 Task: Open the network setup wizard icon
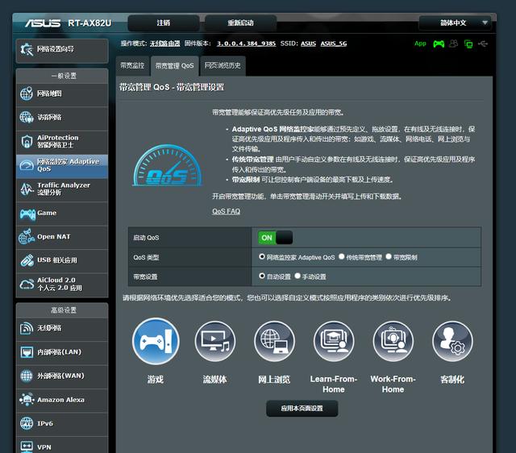pos(27,49)
